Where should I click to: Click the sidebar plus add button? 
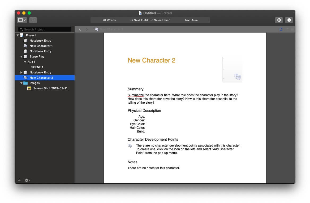[19, 180]
